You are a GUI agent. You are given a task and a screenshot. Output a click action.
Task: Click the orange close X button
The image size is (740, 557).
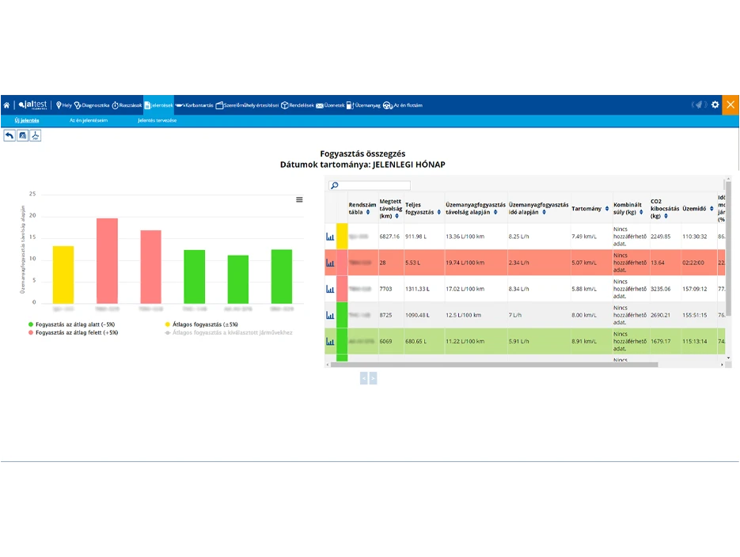pyautogui.click(x=731, y=104)
